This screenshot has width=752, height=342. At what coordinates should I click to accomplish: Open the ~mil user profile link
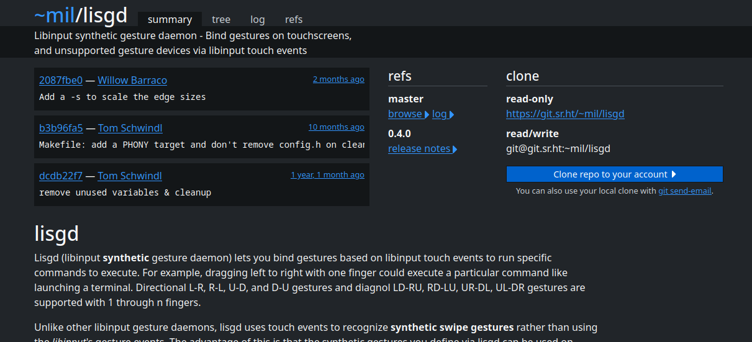point(54,16)
